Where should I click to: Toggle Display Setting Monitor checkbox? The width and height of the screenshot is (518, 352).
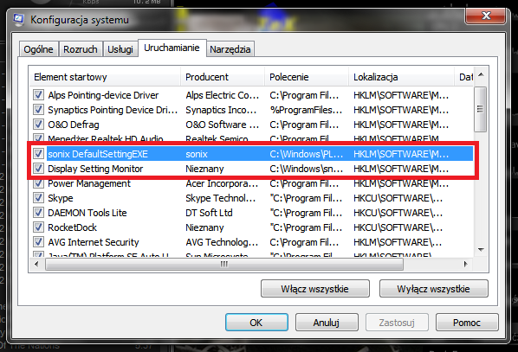(38, 169)
